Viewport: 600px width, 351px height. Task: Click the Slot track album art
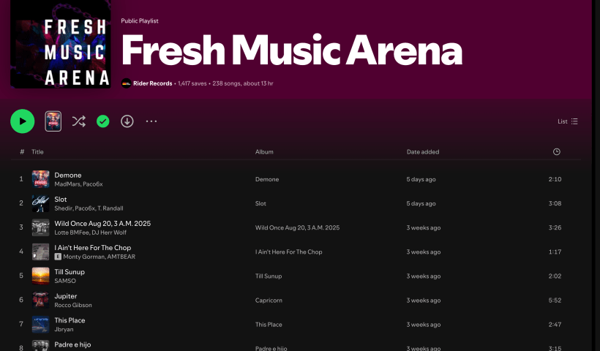41,203
